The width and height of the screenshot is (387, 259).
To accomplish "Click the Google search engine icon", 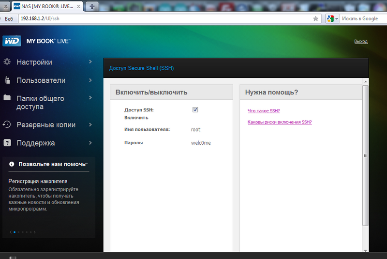I will tap(330, 18).
